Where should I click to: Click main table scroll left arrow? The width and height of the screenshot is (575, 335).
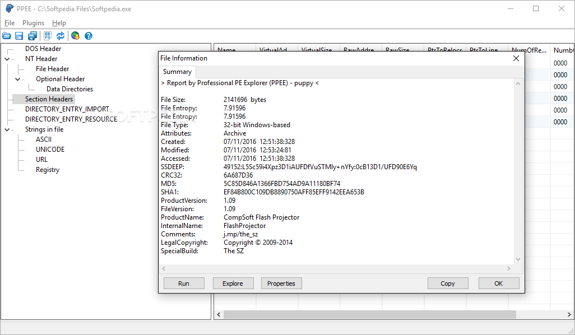pos(219,314)
